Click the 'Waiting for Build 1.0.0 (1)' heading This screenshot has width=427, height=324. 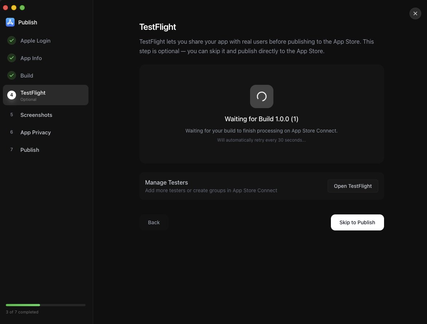(x=261, y=119)
